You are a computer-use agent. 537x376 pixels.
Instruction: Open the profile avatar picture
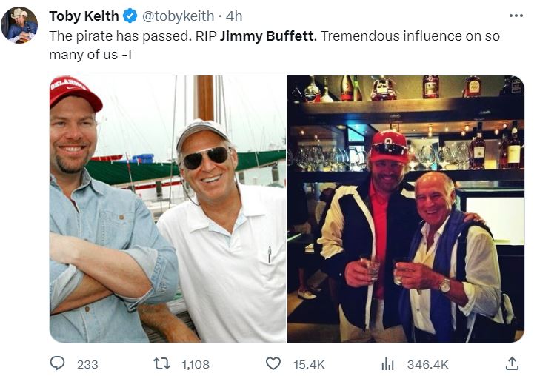click(x=19, y=25)
